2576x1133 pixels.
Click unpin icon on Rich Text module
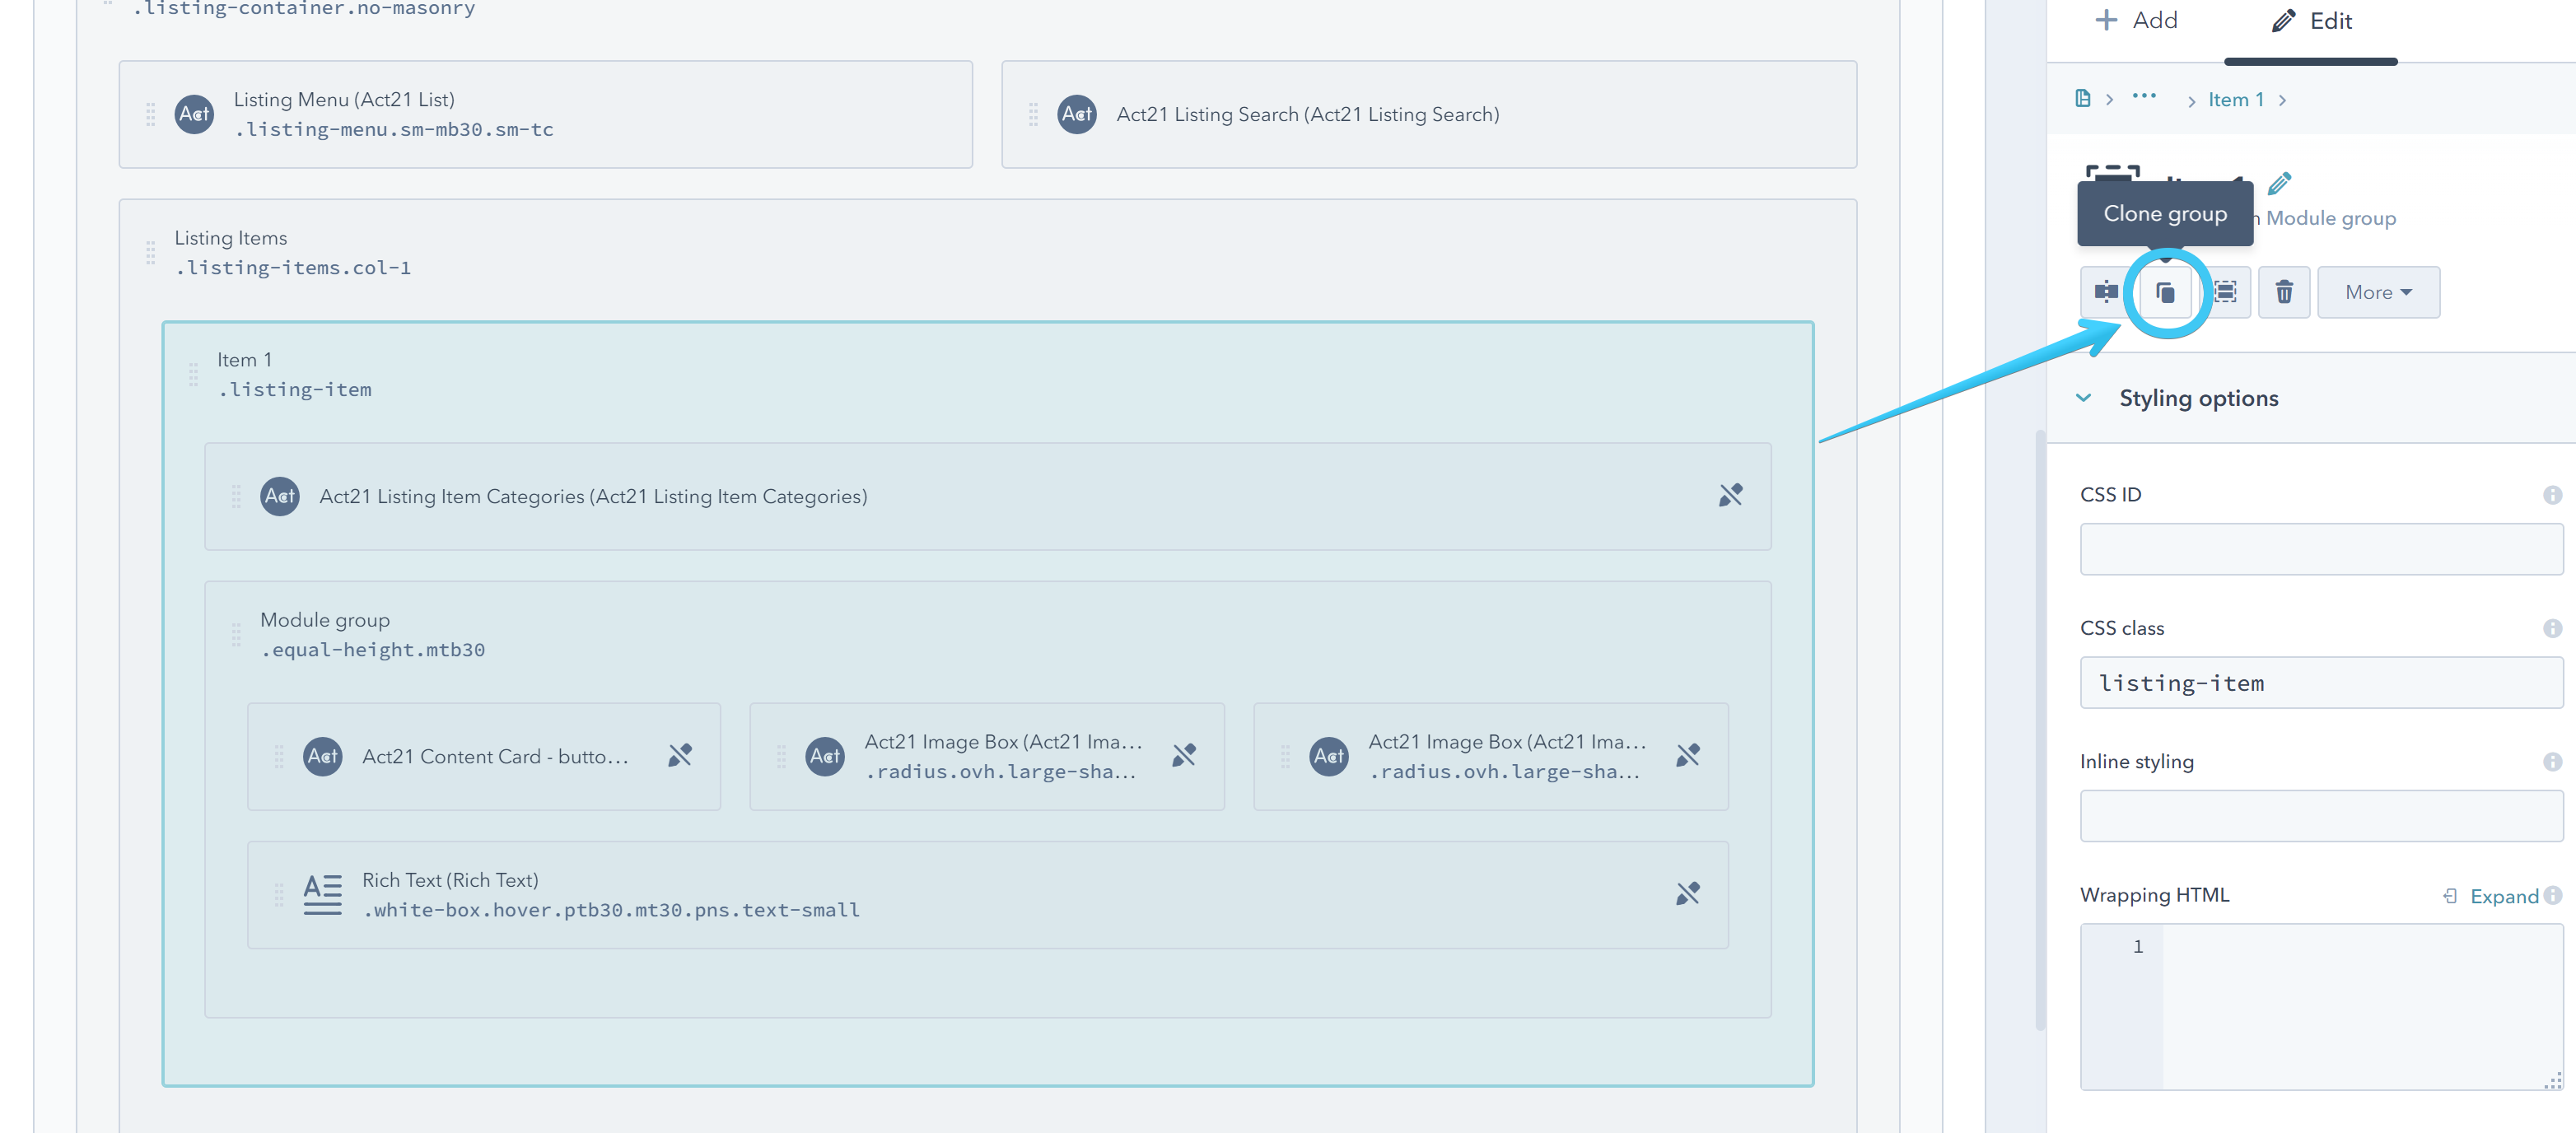pos(1688,894)
